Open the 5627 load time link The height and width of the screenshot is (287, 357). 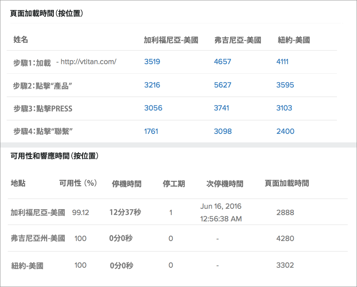coord(223,85)
